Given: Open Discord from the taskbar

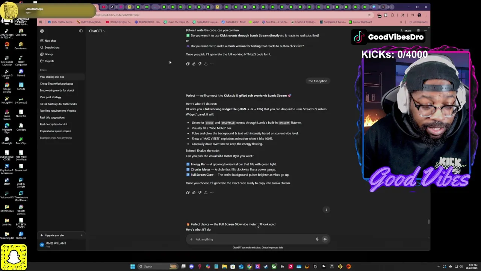Looking at the screenshot, I should pyautogui.click(x=191, y=266).
